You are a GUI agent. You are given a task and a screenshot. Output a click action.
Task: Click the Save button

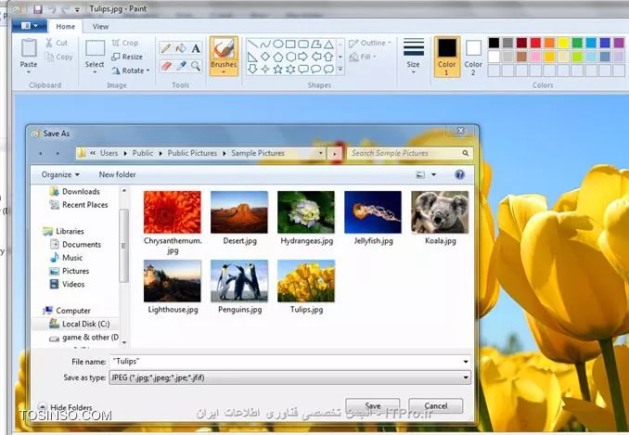coord(373,406)
